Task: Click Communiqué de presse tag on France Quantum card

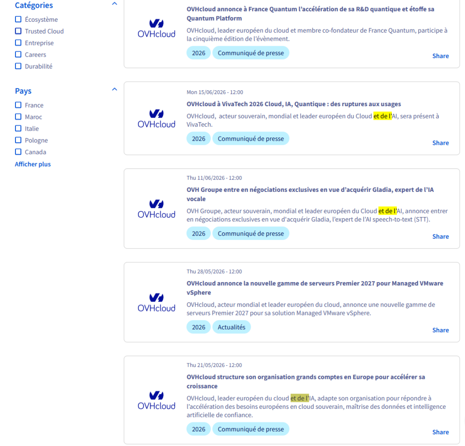Action: tap(251, 53)
